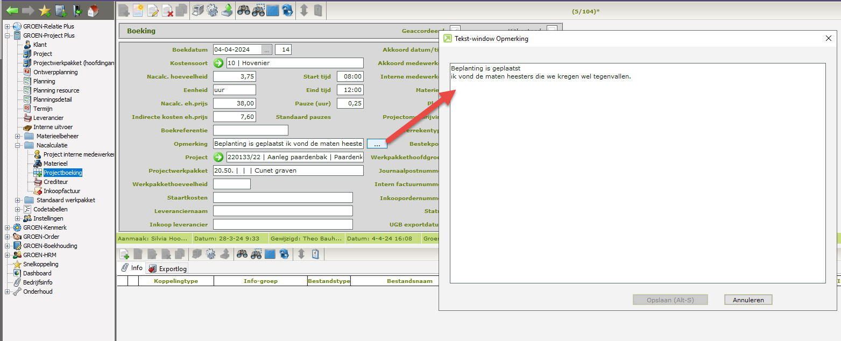Screen dimensions: 841x341
Task: Click the green back arrow icon
Action: click(12, 10)
